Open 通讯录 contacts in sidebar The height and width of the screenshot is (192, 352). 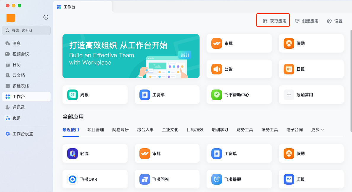26,107
